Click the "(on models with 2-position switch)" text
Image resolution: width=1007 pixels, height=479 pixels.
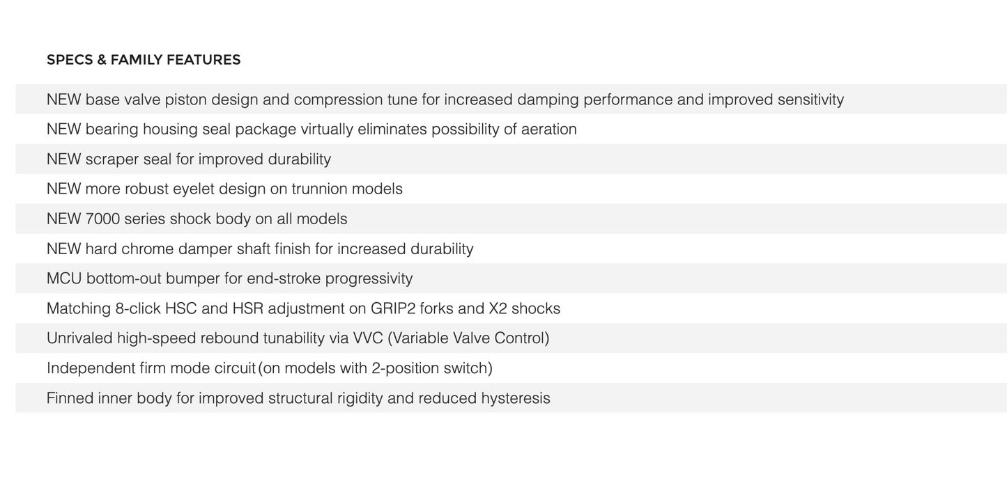click(x=376, y=368)
